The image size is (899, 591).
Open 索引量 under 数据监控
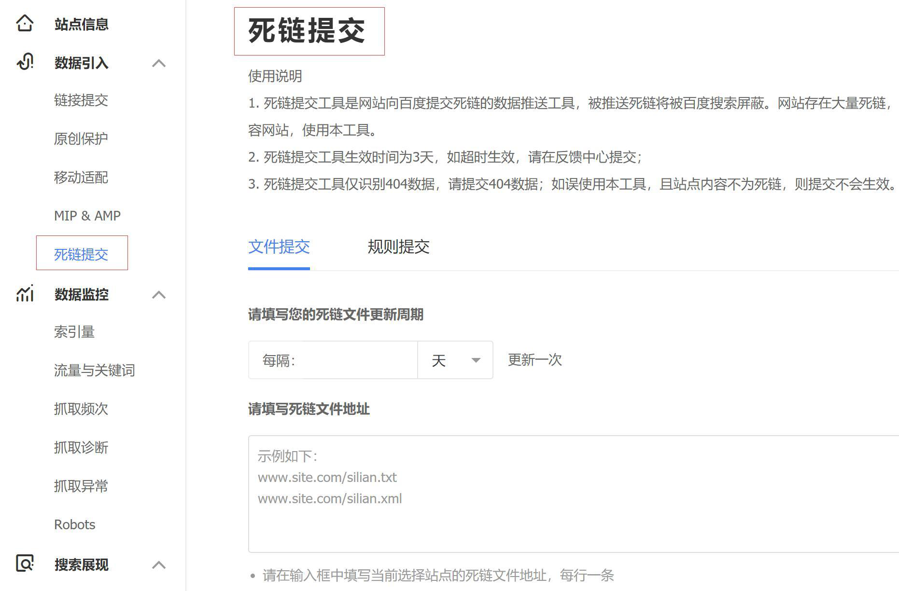74,332
